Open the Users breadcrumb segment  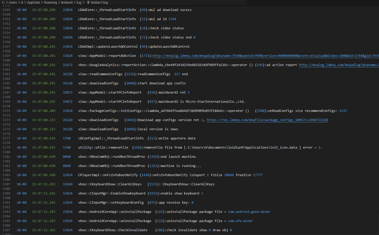coord(13,3)
